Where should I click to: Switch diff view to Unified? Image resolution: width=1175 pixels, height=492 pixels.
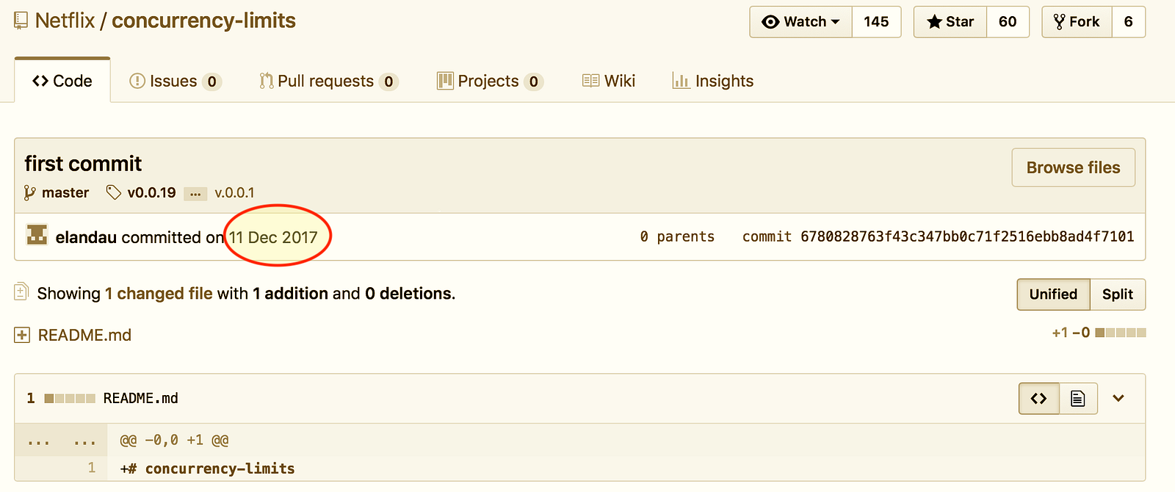(x=1053, y=294)
